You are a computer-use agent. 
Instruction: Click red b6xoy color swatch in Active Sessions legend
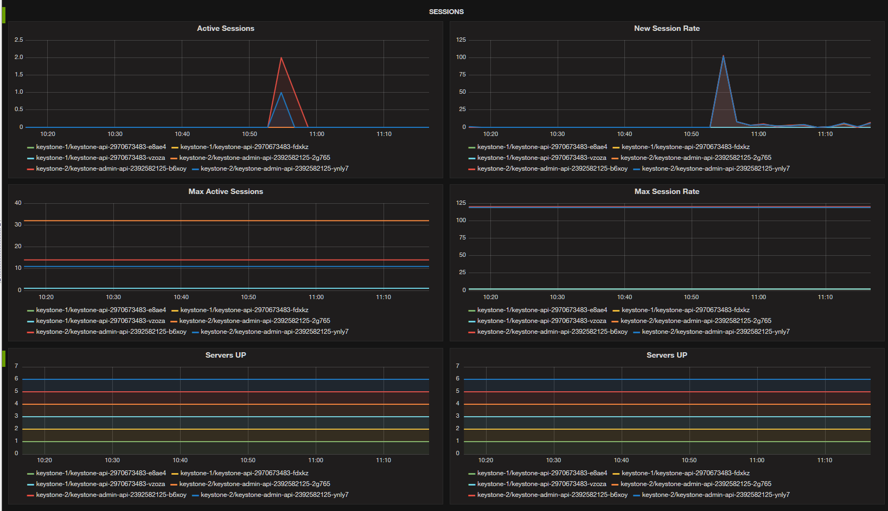tap(31, 169)
